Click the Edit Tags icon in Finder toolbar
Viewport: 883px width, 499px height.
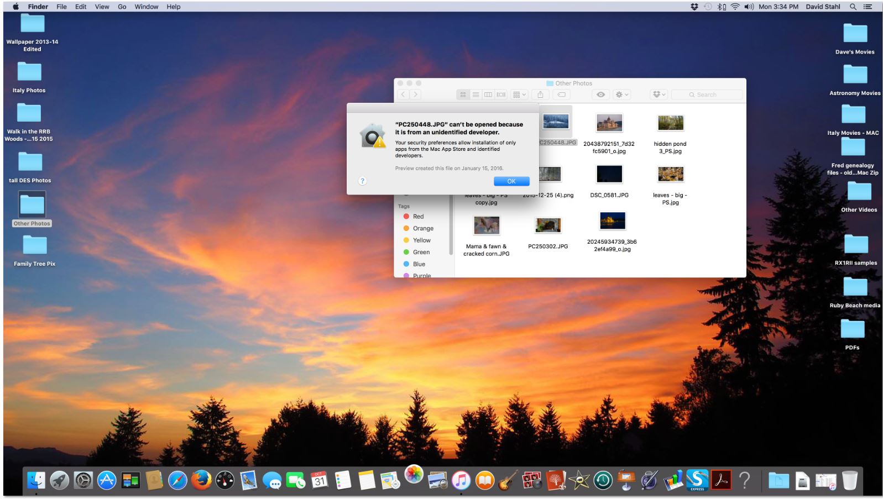[x=561, y=94]
